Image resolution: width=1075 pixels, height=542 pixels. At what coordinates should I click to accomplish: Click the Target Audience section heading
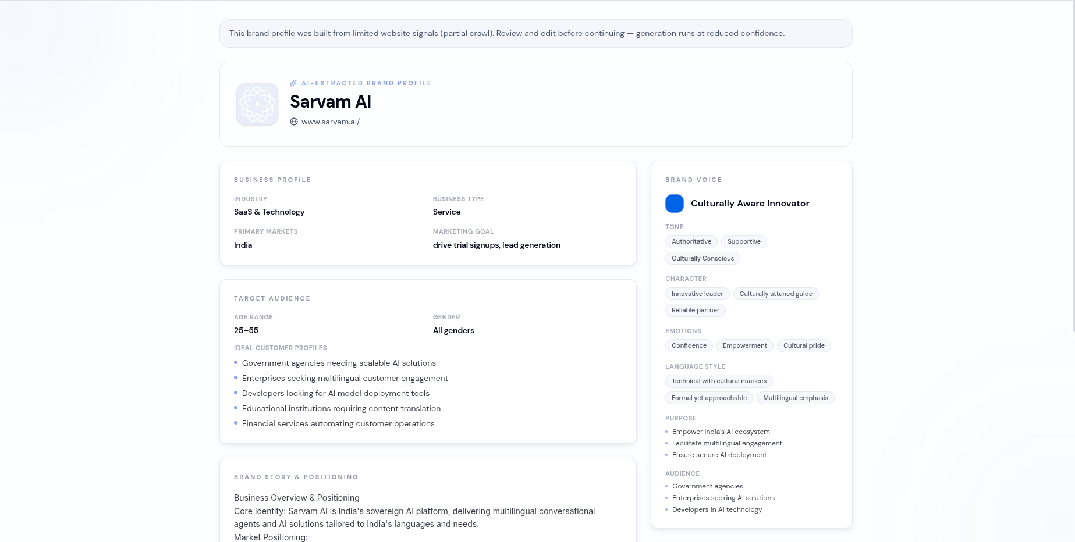272,299
